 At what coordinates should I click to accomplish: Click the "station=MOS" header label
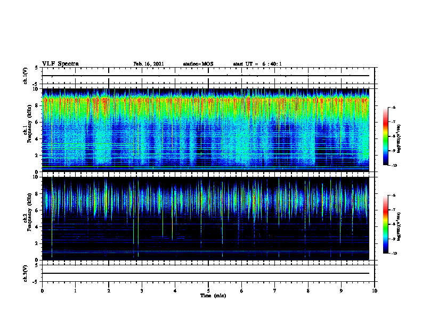(198, 64)
